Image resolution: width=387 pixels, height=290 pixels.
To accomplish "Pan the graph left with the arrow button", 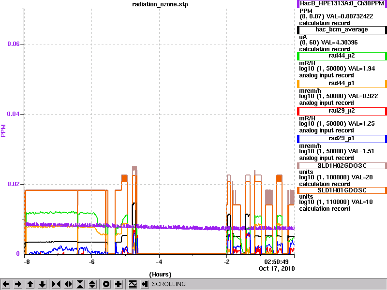I will (6, 284).
